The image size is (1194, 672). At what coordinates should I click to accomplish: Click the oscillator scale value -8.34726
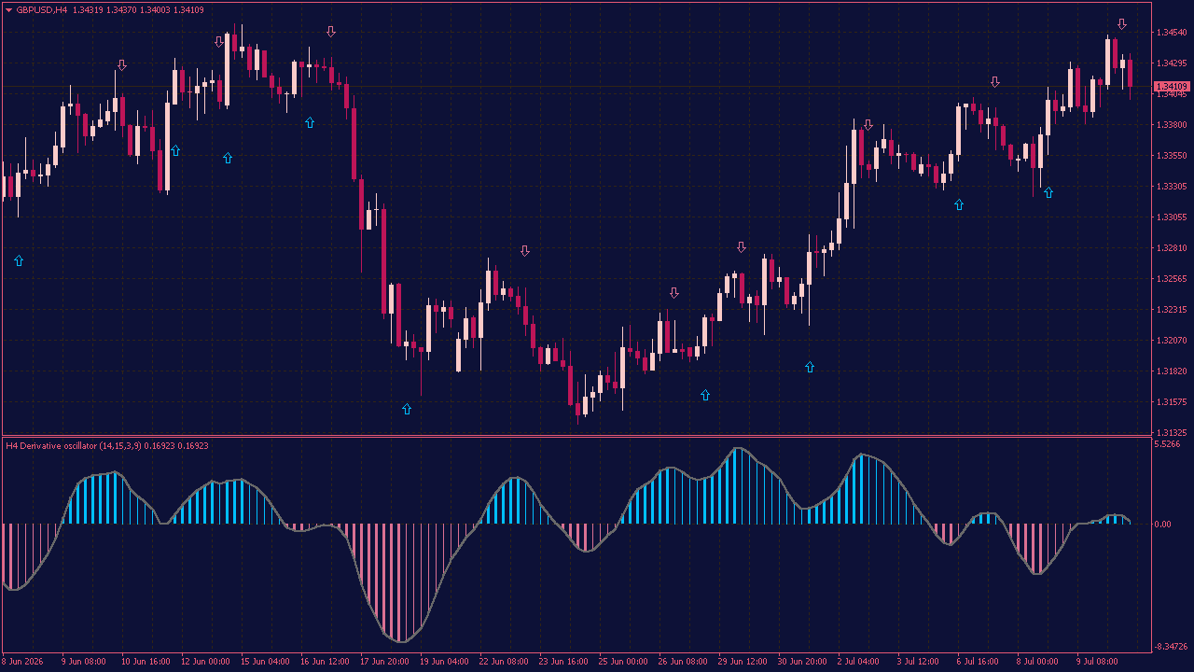(1171, 647)
